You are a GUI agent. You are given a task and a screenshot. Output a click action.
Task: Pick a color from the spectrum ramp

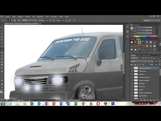coord(145,37)
